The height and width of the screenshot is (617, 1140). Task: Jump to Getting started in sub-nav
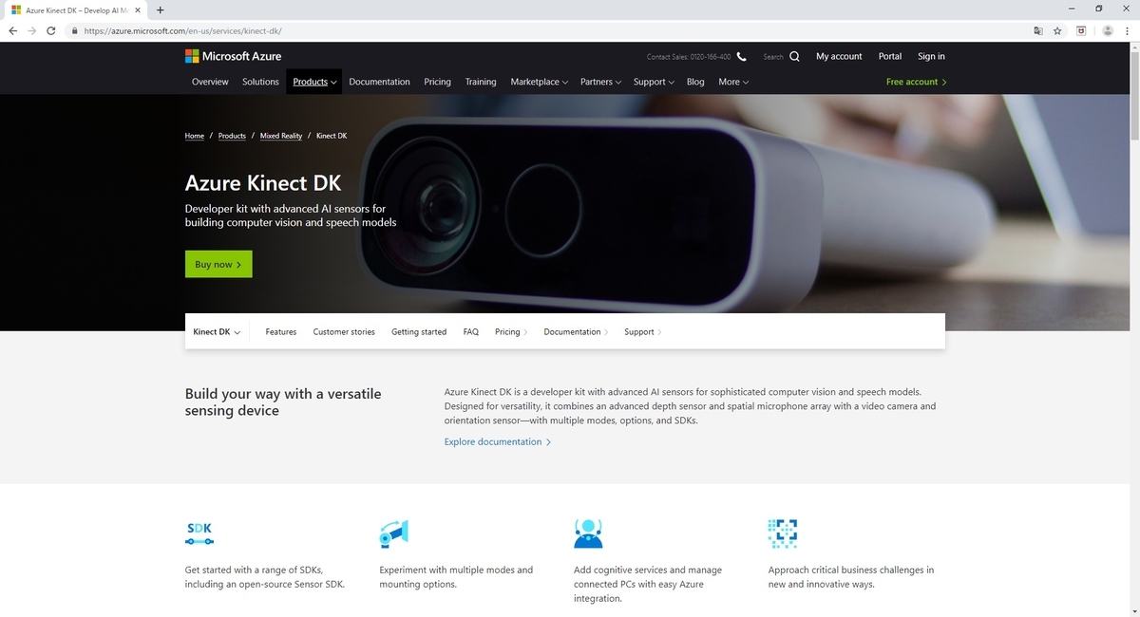tap(419, 332)
